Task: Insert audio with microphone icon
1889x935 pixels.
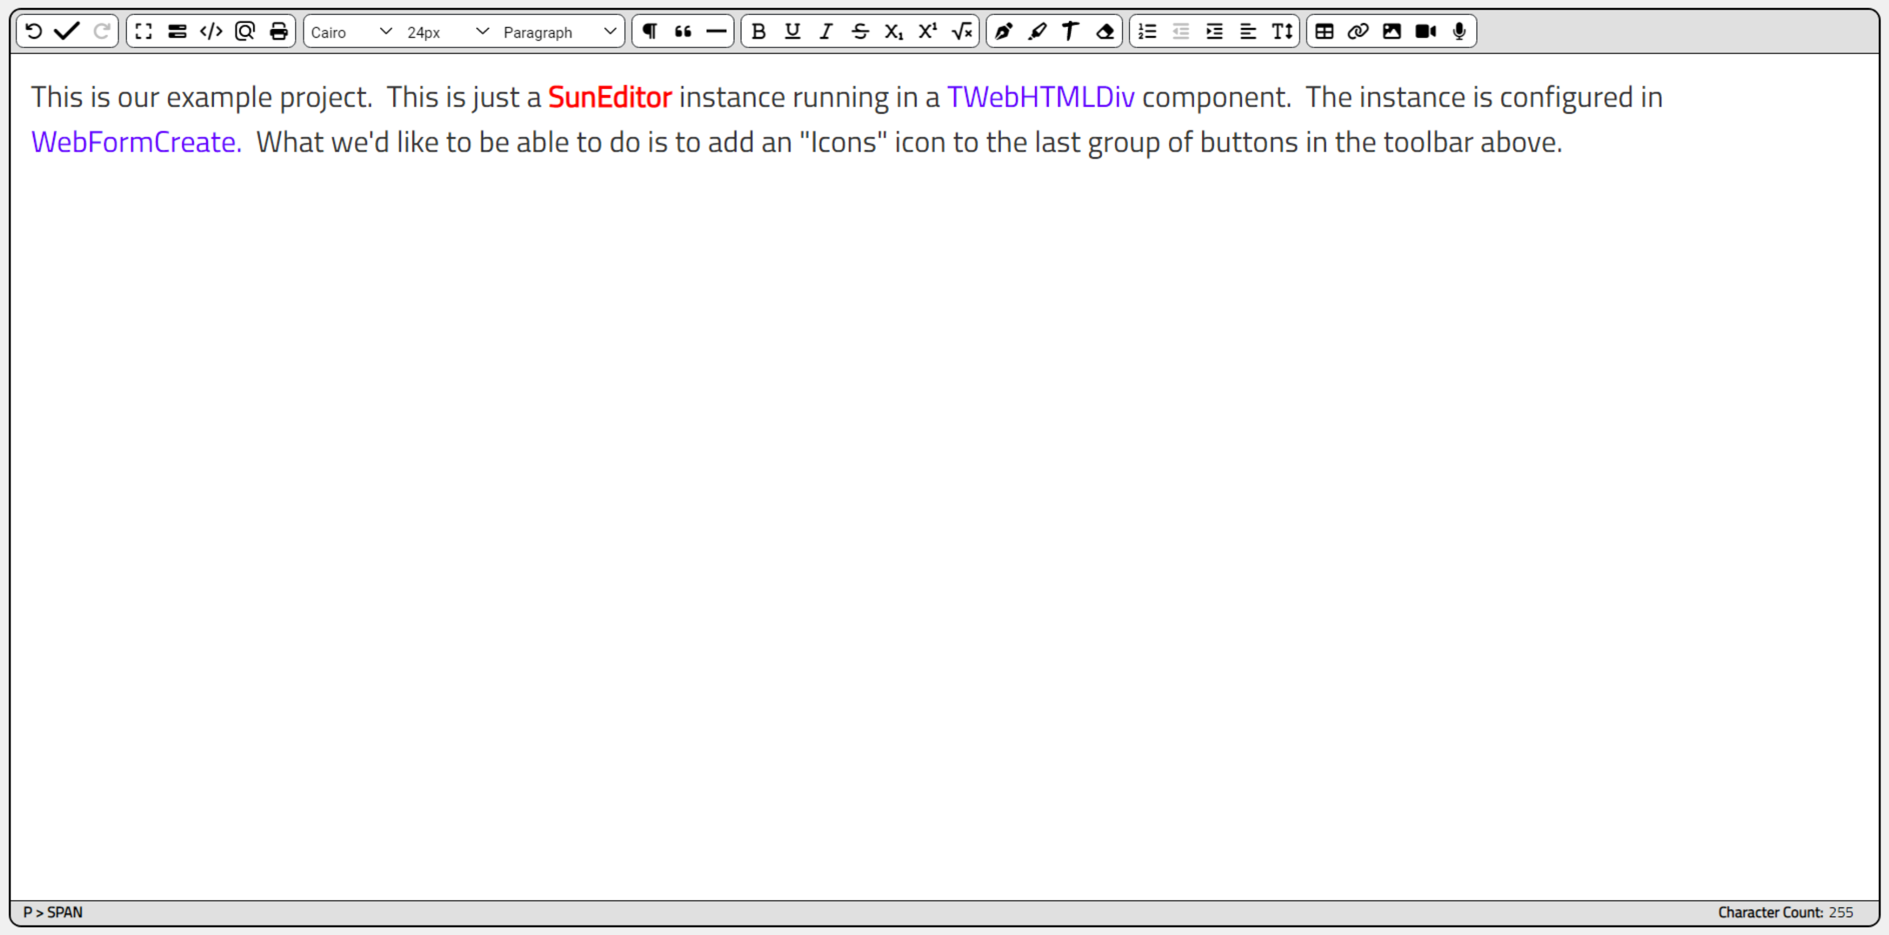Action: 1459,31
